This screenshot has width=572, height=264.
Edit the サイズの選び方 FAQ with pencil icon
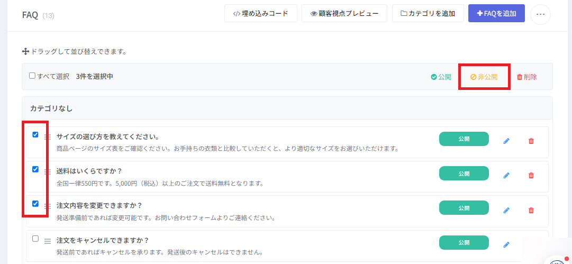click(x=506, y=141)
